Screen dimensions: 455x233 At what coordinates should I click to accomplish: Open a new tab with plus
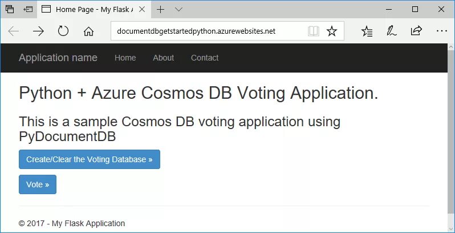[x=161, y=9]
